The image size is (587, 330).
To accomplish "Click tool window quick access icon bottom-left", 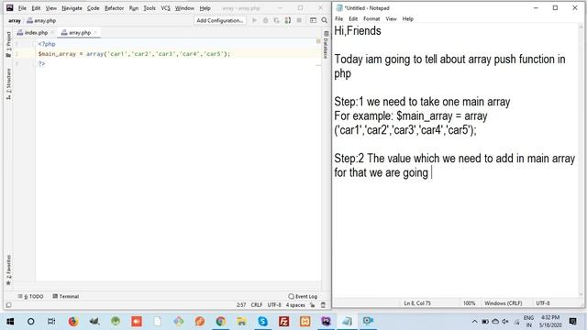I will pyautogui.click(x=8, y=305).
